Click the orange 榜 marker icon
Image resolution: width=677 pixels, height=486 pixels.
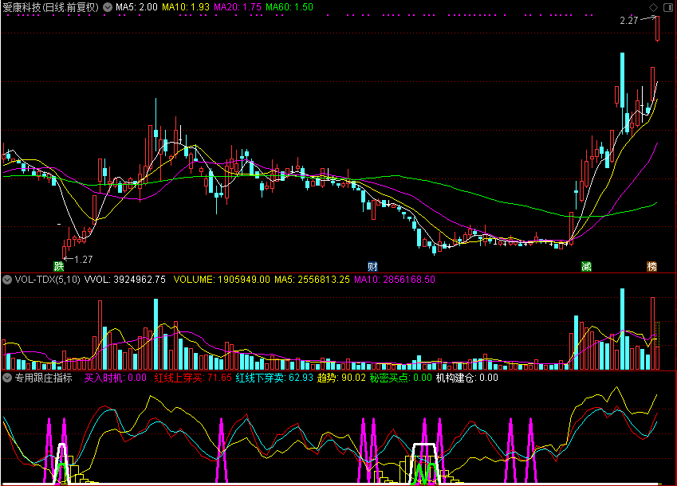tap(651, 266)
